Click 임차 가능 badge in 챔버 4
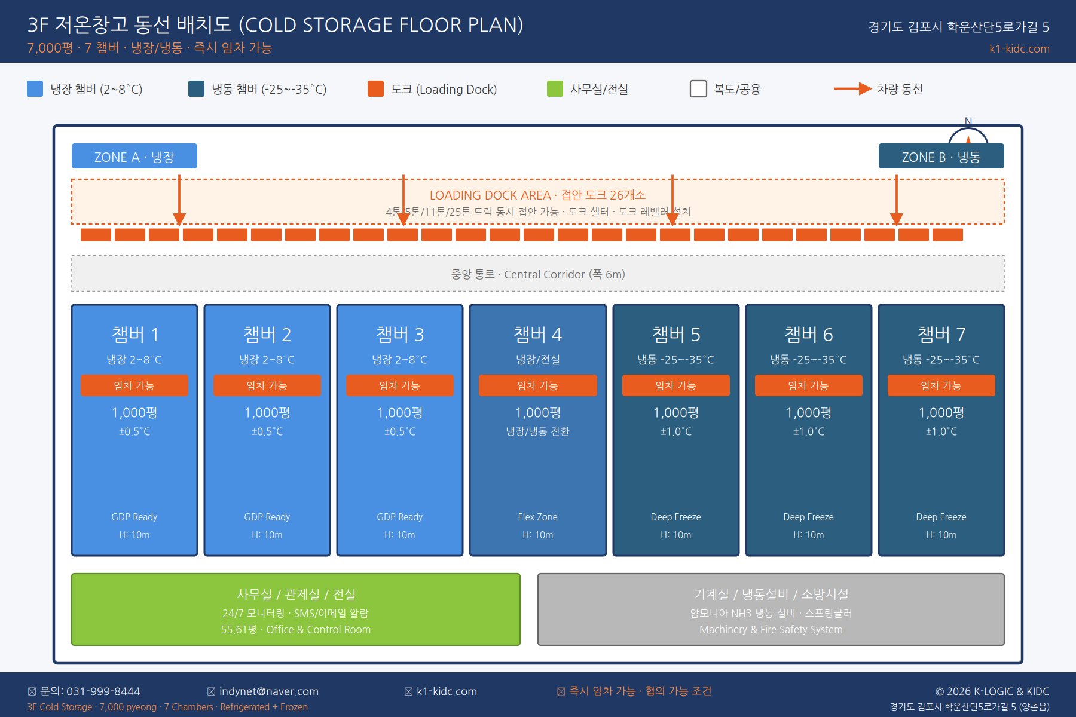The image size is (1076, 717). (x=538, y=385)
